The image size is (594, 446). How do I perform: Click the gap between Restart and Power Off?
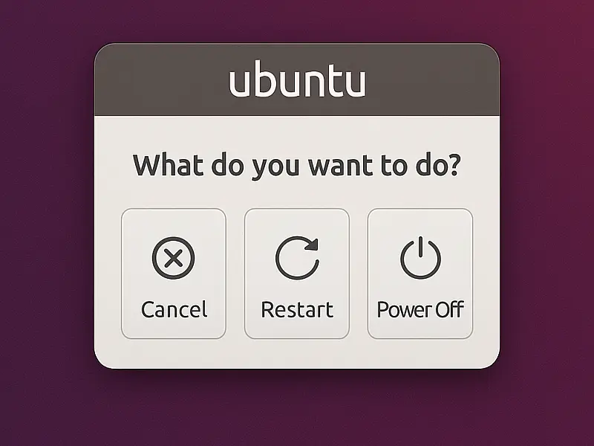coord(359,274)
